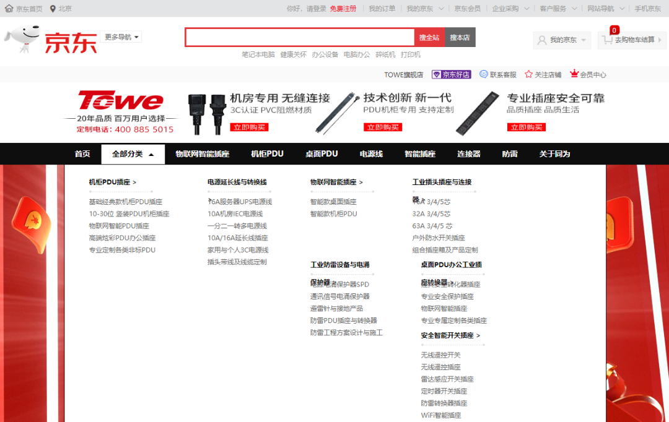The image size is (669, 422).
Task: Expand the 客户服务 dropdown
Action: [x=558, y=9]
